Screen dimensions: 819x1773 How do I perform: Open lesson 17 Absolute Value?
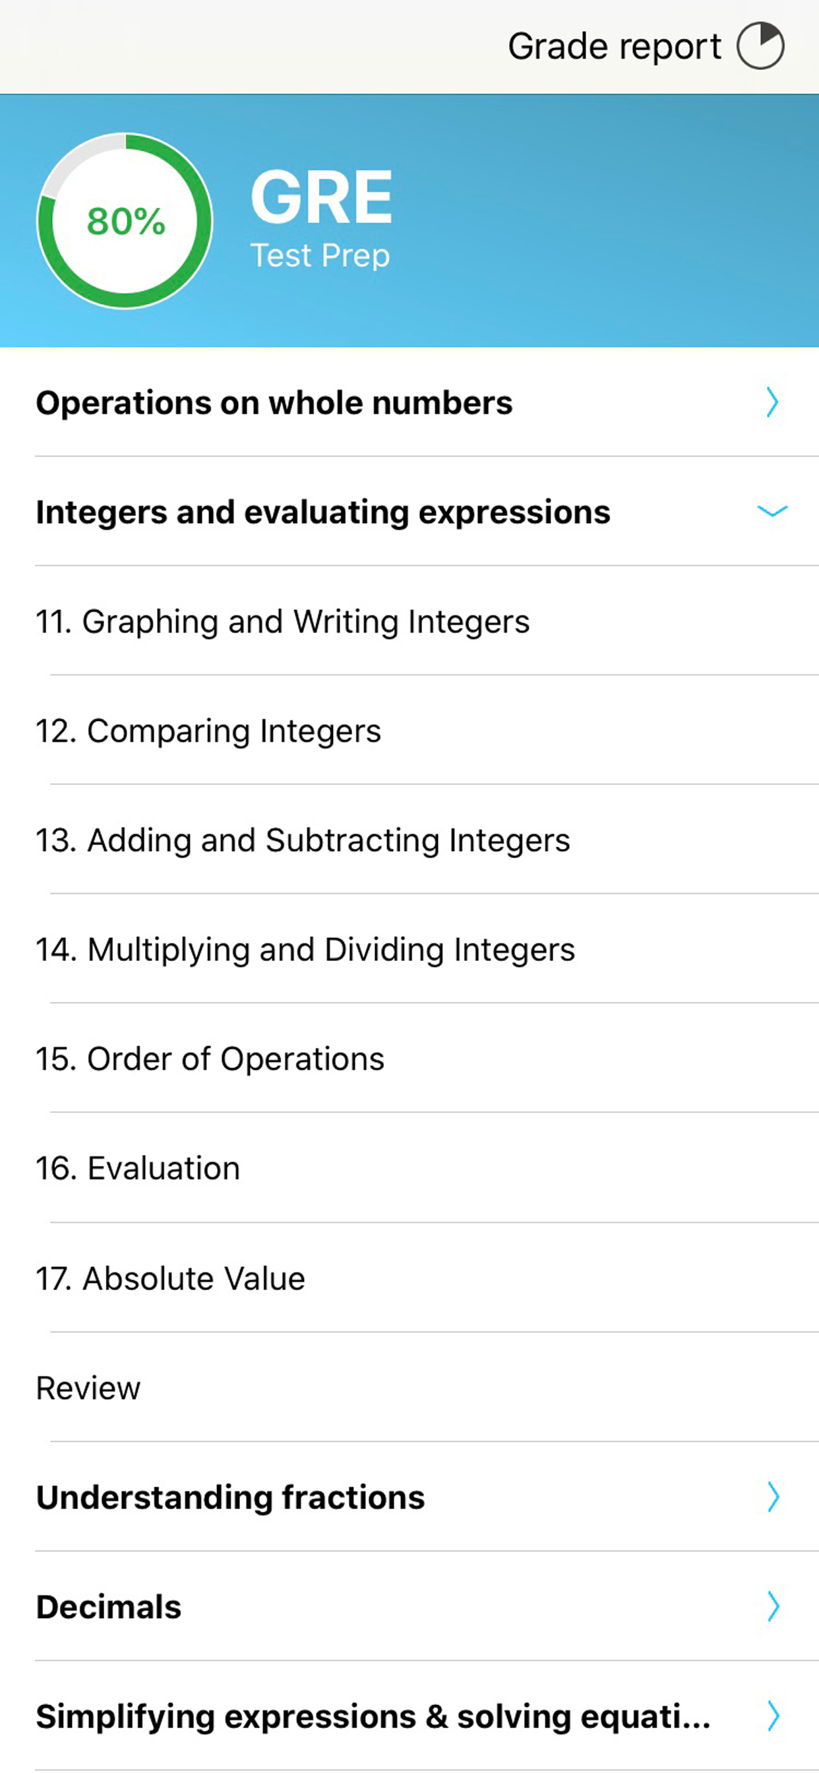coord(170,1279)
